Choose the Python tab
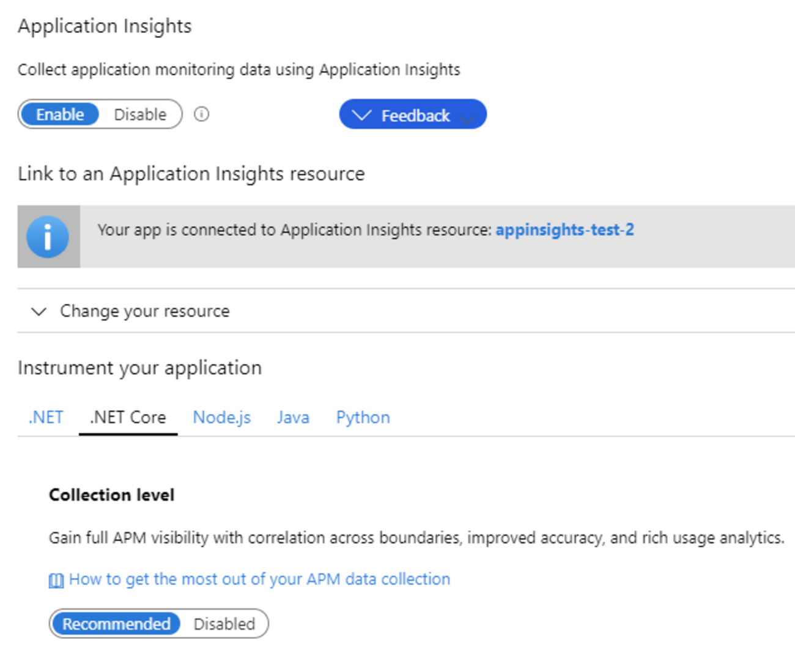This screenshot has width=795, height=661. coord(363,417)
